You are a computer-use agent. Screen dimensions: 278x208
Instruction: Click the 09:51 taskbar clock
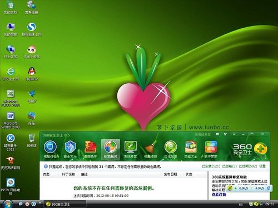[x=270, y=204]
